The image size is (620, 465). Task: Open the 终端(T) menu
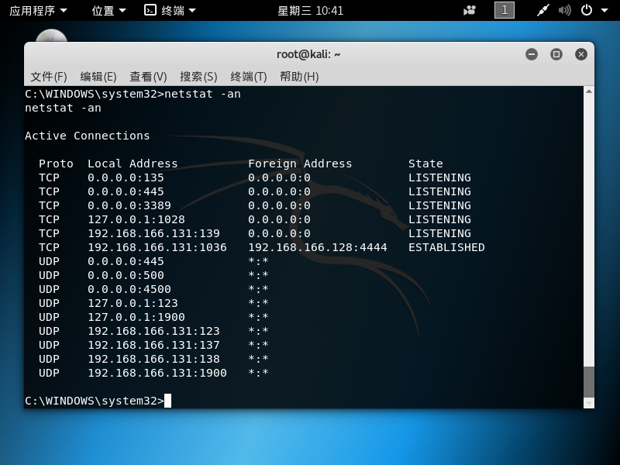point(248,76)
